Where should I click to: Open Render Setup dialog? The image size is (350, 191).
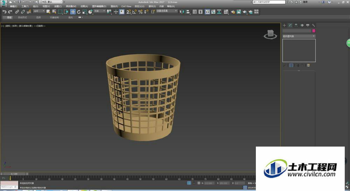pos(233,12)
